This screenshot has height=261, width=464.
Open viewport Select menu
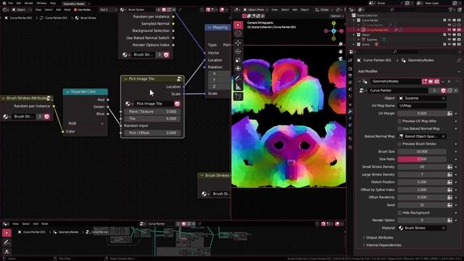tap(285, 9)
